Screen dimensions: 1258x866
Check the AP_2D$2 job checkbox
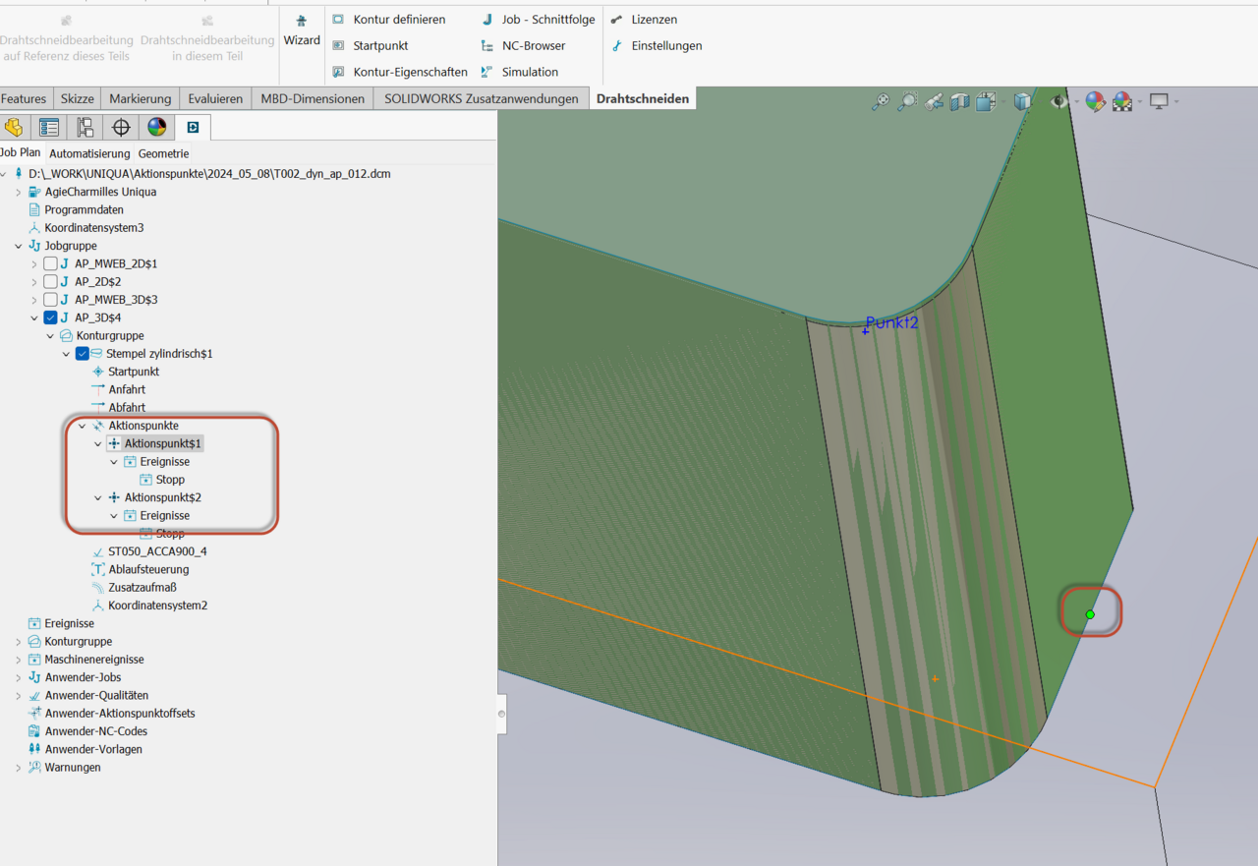pos(50,282)
